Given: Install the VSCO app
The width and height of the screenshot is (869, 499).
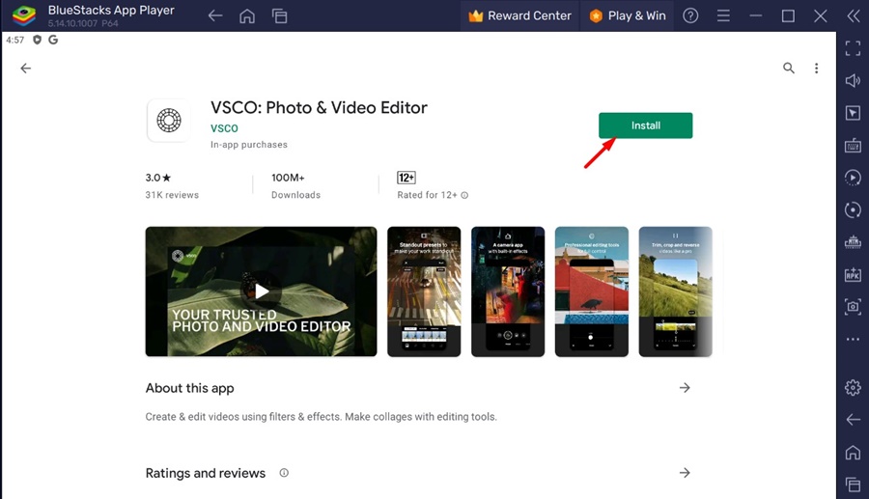Looking at the screenshot, I should pyautogui.click(x=645, y=125).
